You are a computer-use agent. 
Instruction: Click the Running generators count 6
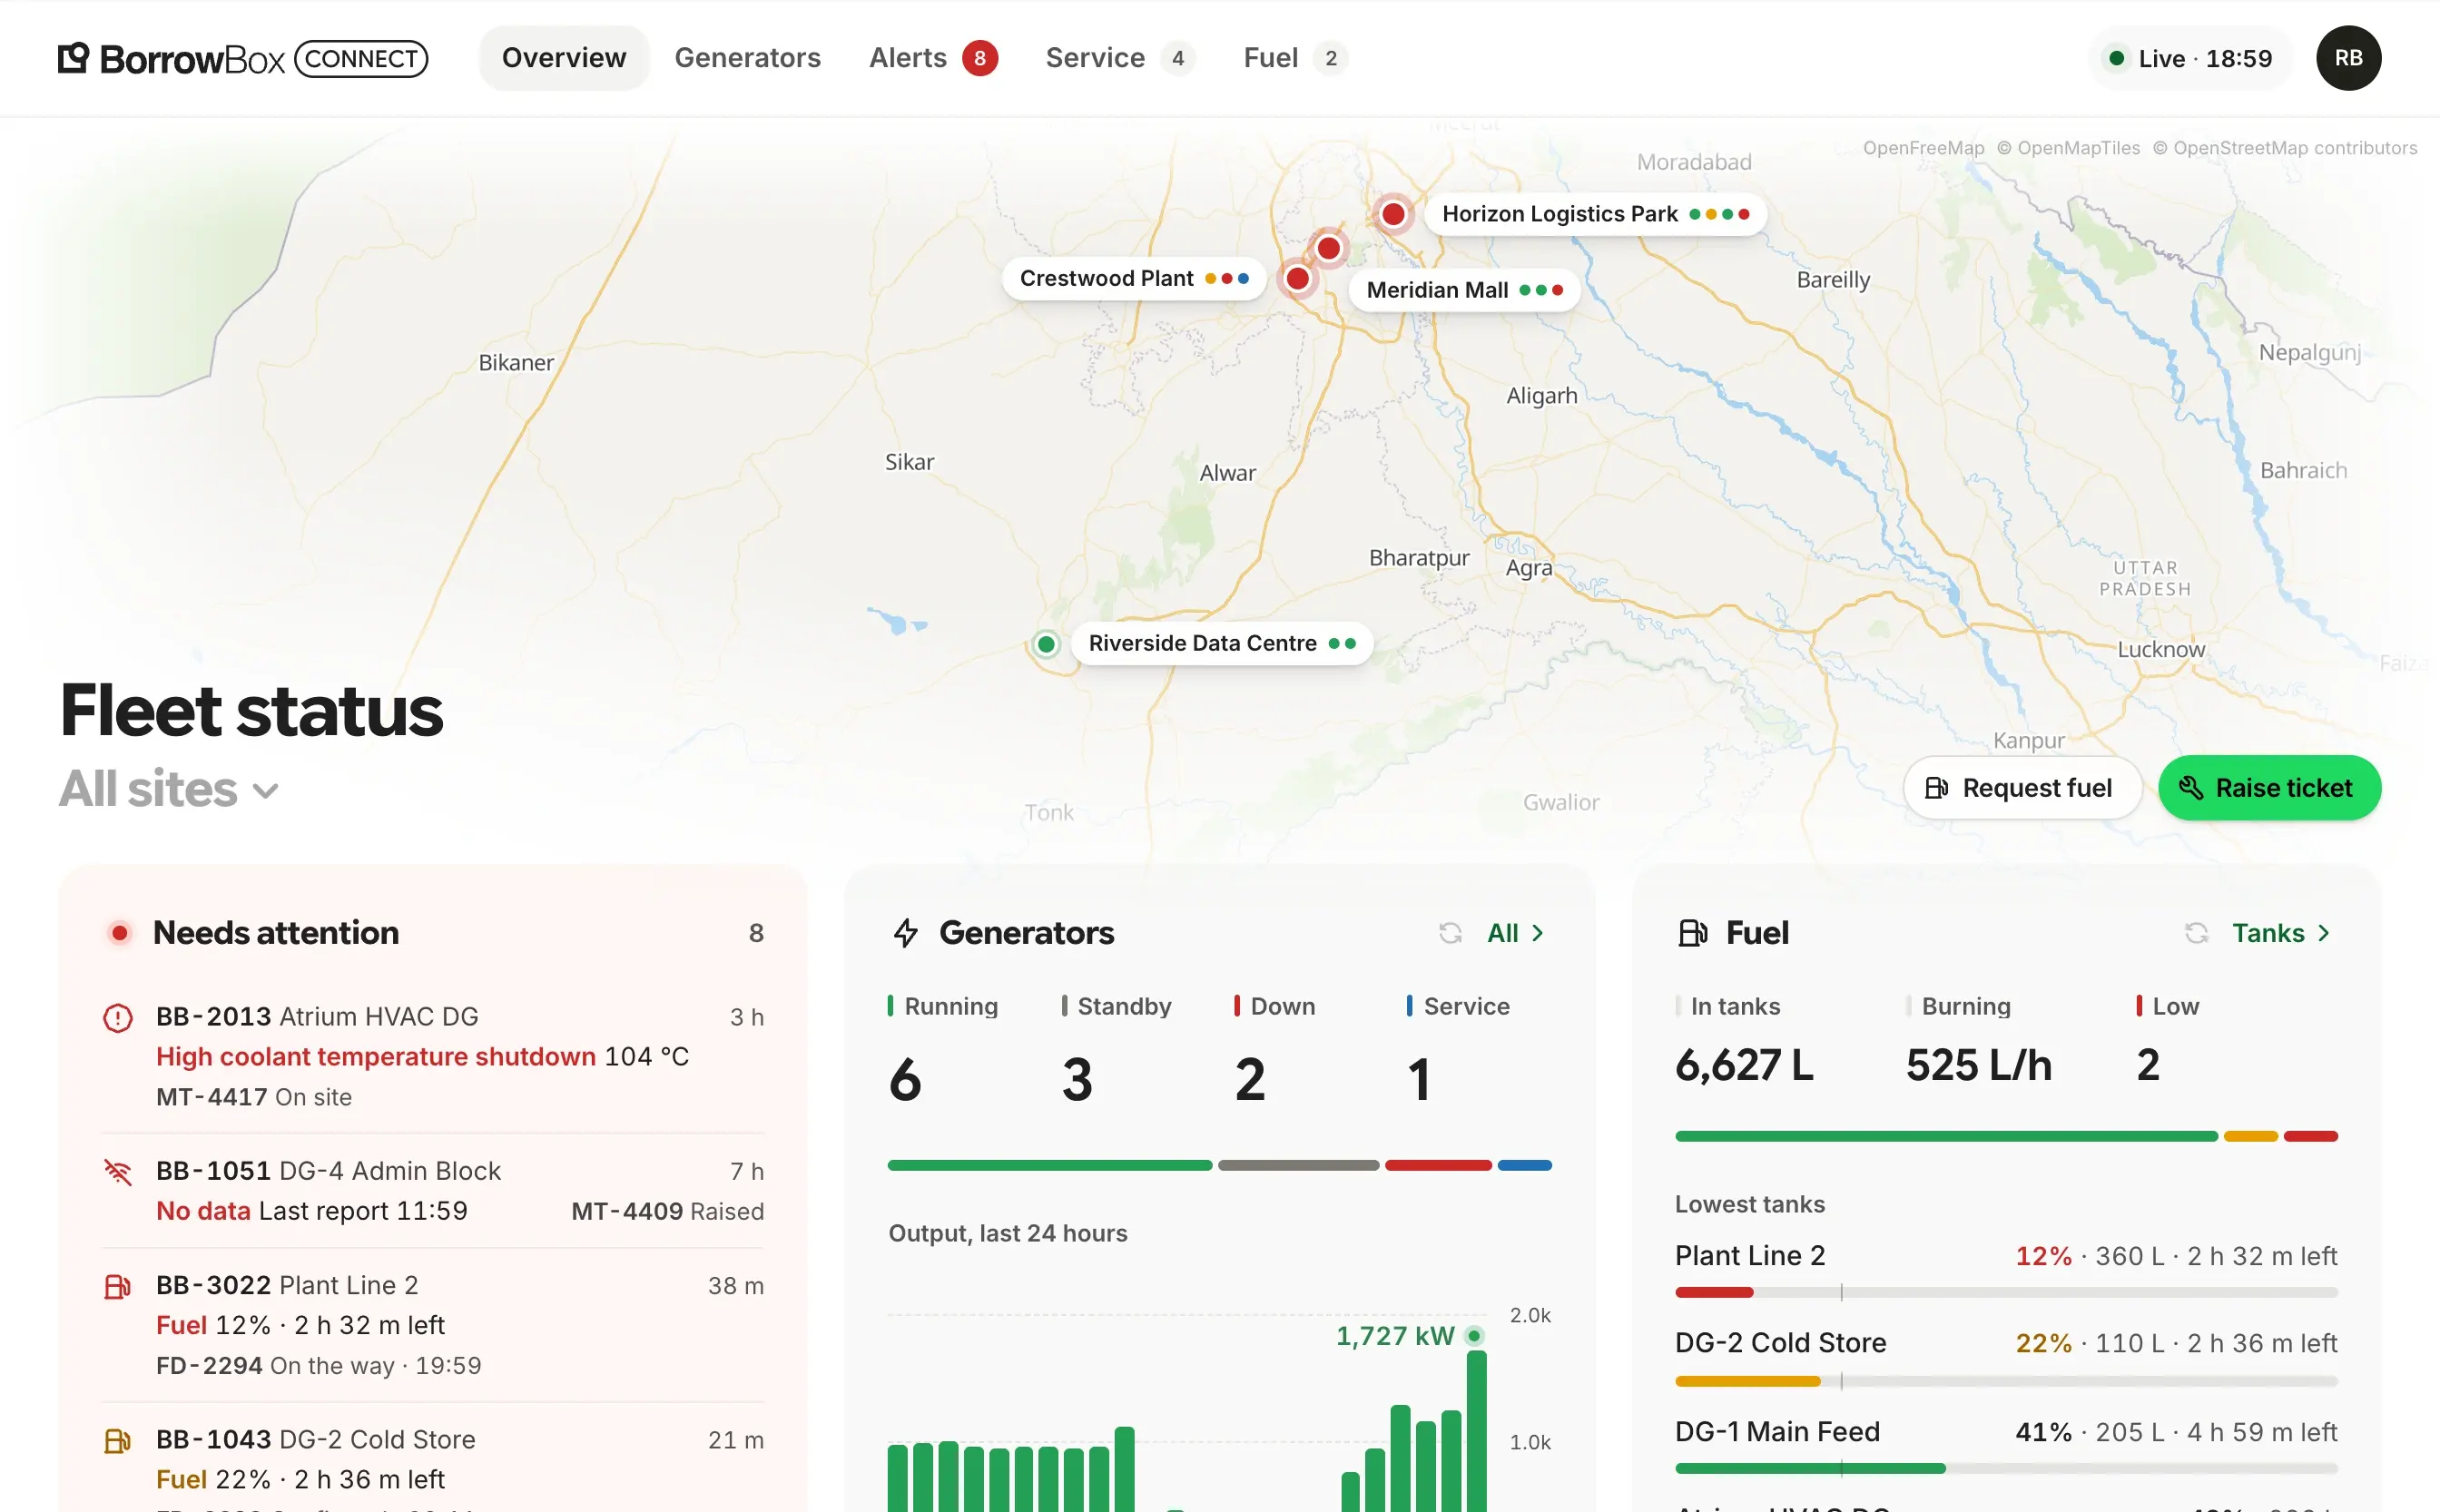905,1080
